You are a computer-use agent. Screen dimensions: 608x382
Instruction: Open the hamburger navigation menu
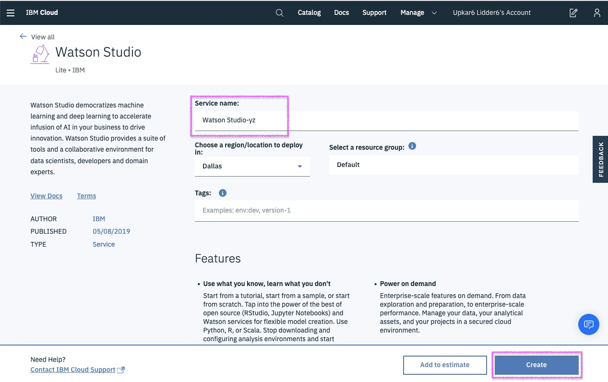click(11, 13)
